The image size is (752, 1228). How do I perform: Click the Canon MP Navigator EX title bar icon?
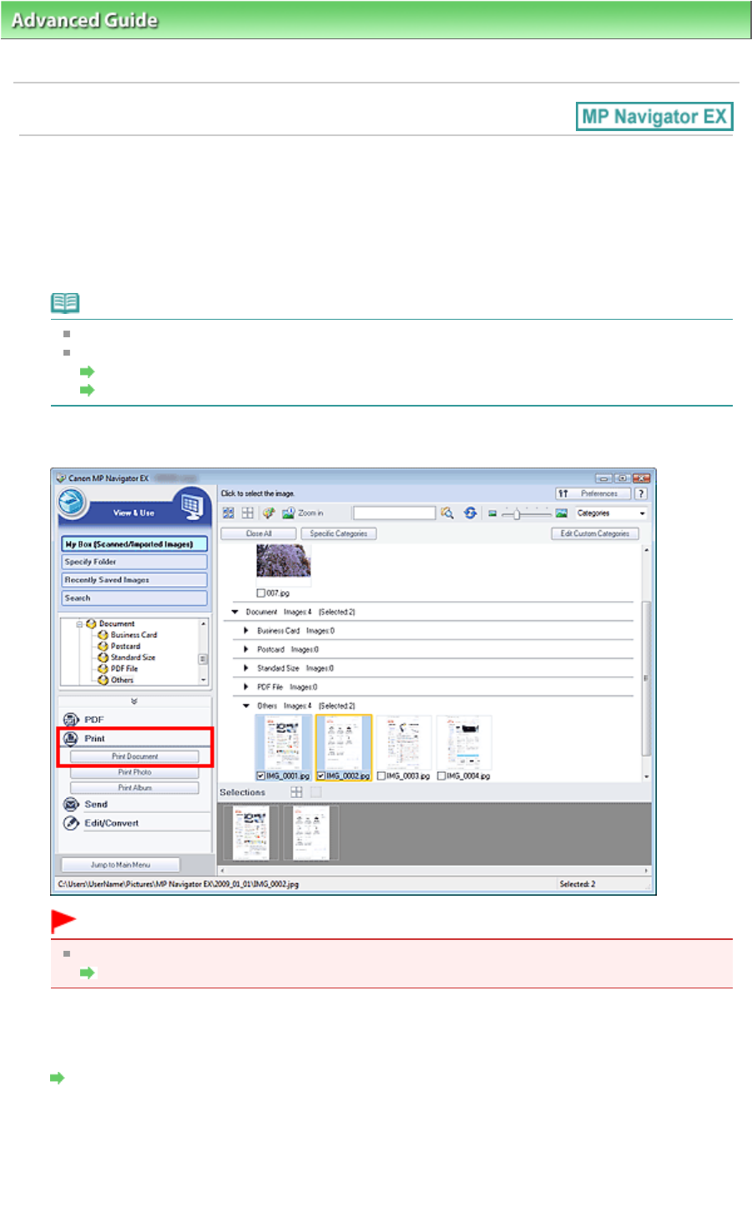61,478
